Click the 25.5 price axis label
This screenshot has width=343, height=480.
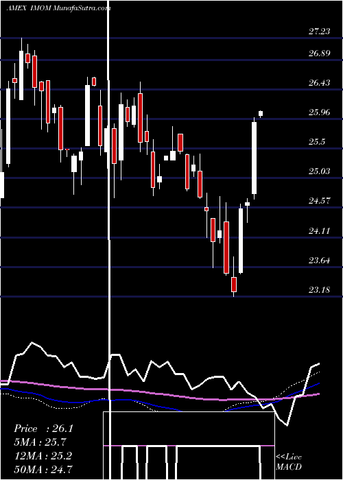click(317, 142)
